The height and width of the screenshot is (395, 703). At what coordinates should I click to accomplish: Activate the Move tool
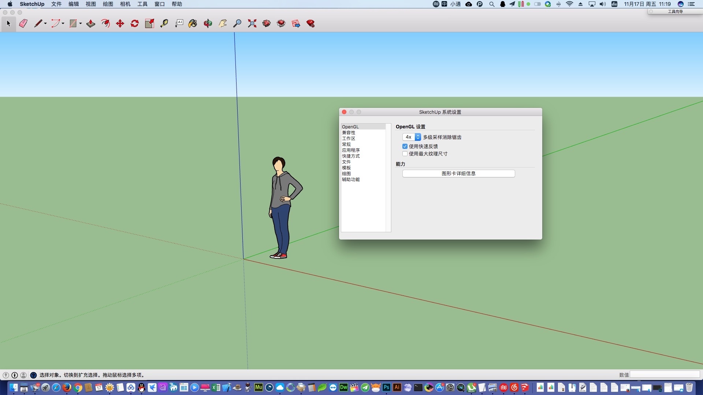pyautogui.click(x=120, y=23)
